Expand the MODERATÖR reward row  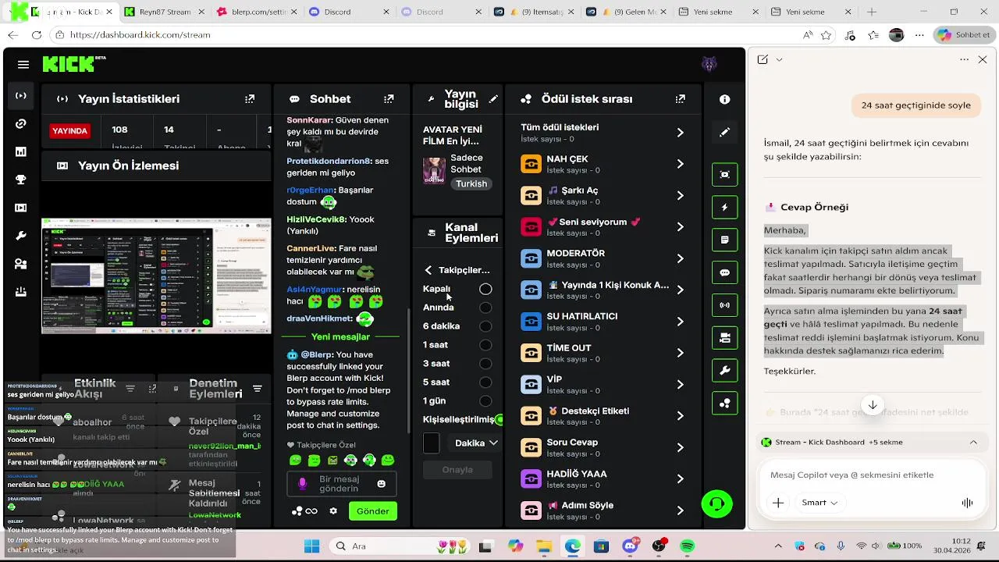pos(603,258)
